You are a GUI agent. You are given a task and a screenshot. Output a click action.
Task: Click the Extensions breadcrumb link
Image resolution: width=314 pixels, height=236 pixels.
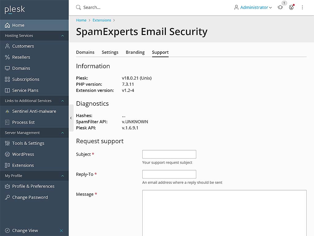click(x=102, y=20)
